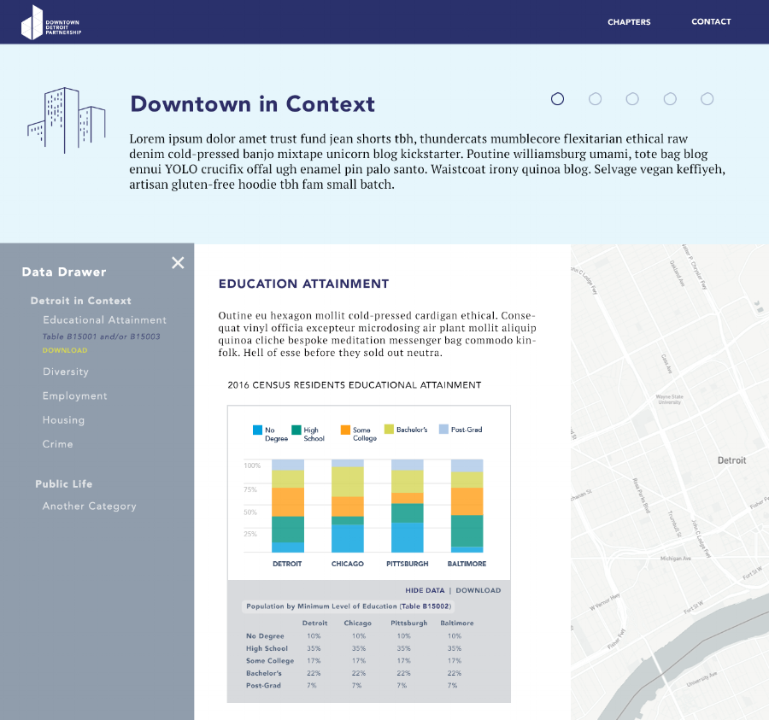Open the Crime data item

coord(57,444)
